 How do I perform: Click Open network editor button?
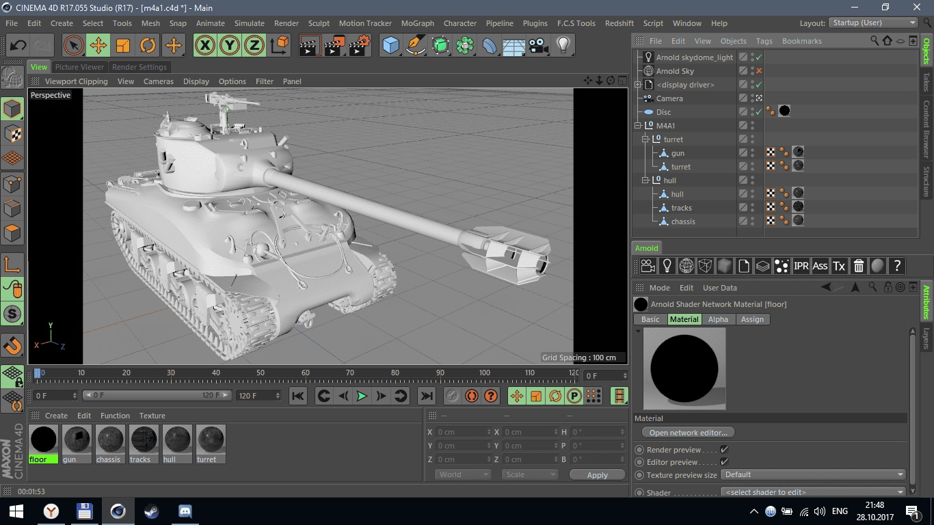pos(689,433)
